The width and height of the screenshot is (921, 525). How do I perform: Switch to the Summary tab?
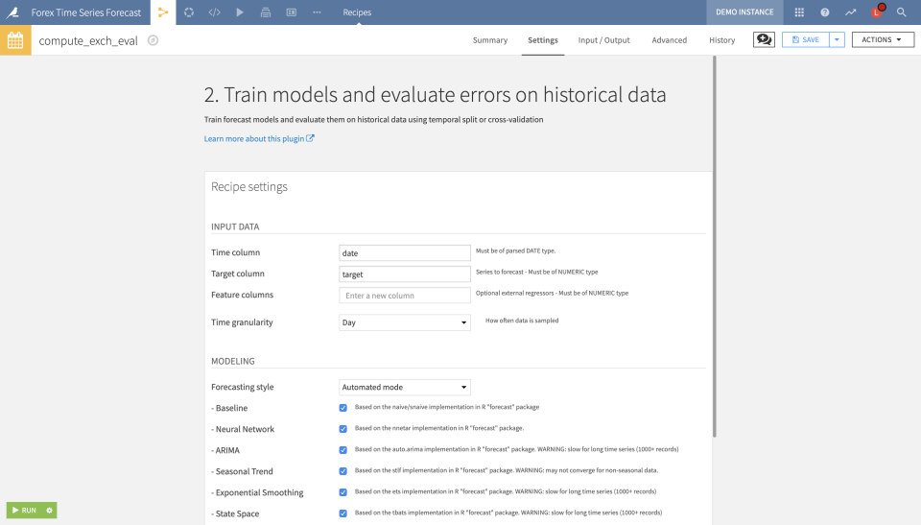click(x=490, y=40)
